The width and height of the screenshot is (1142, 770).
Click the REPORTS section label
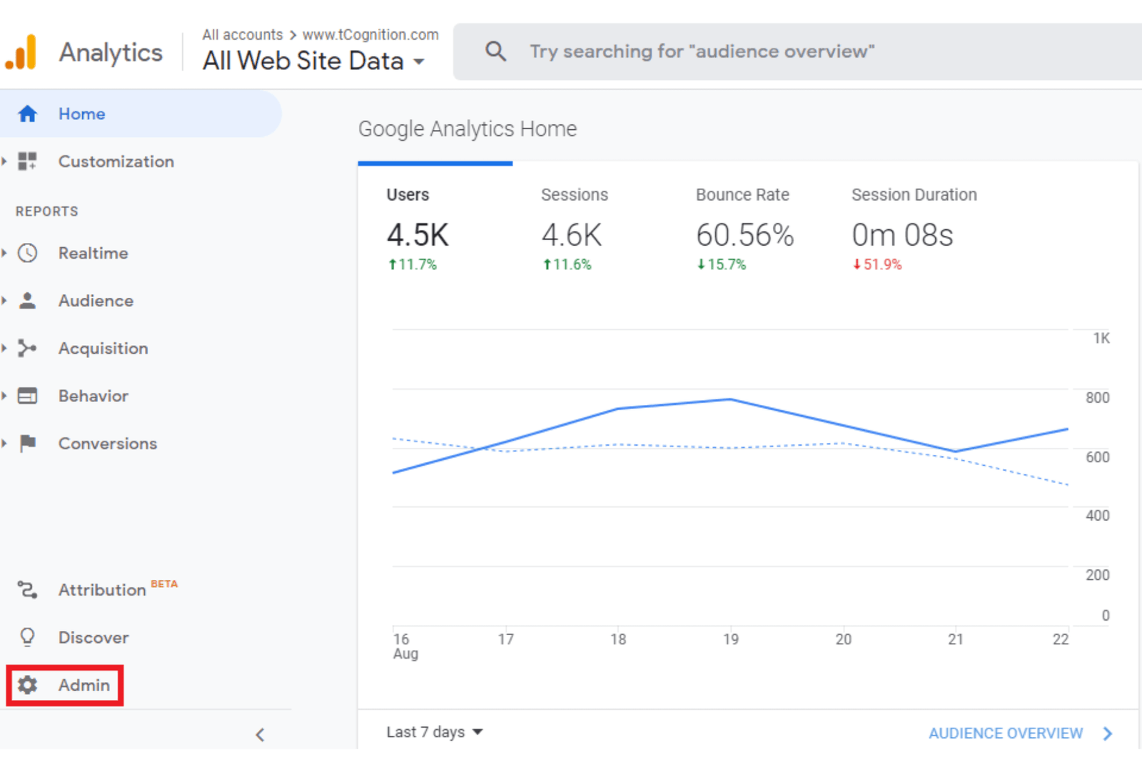(47, 211)
